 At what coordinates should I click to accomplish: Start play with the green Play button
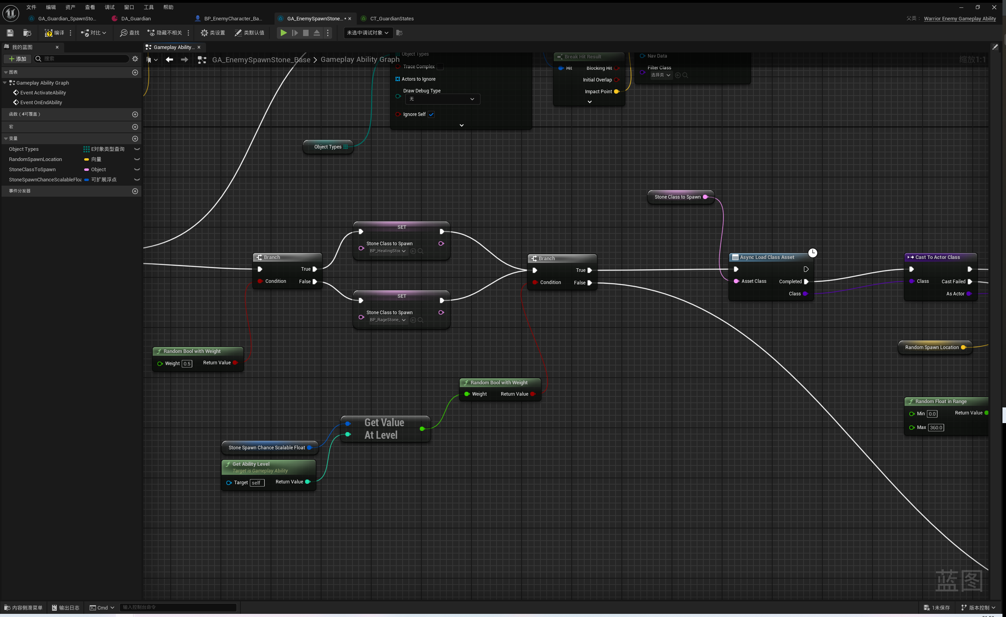[x=284, y=33]
